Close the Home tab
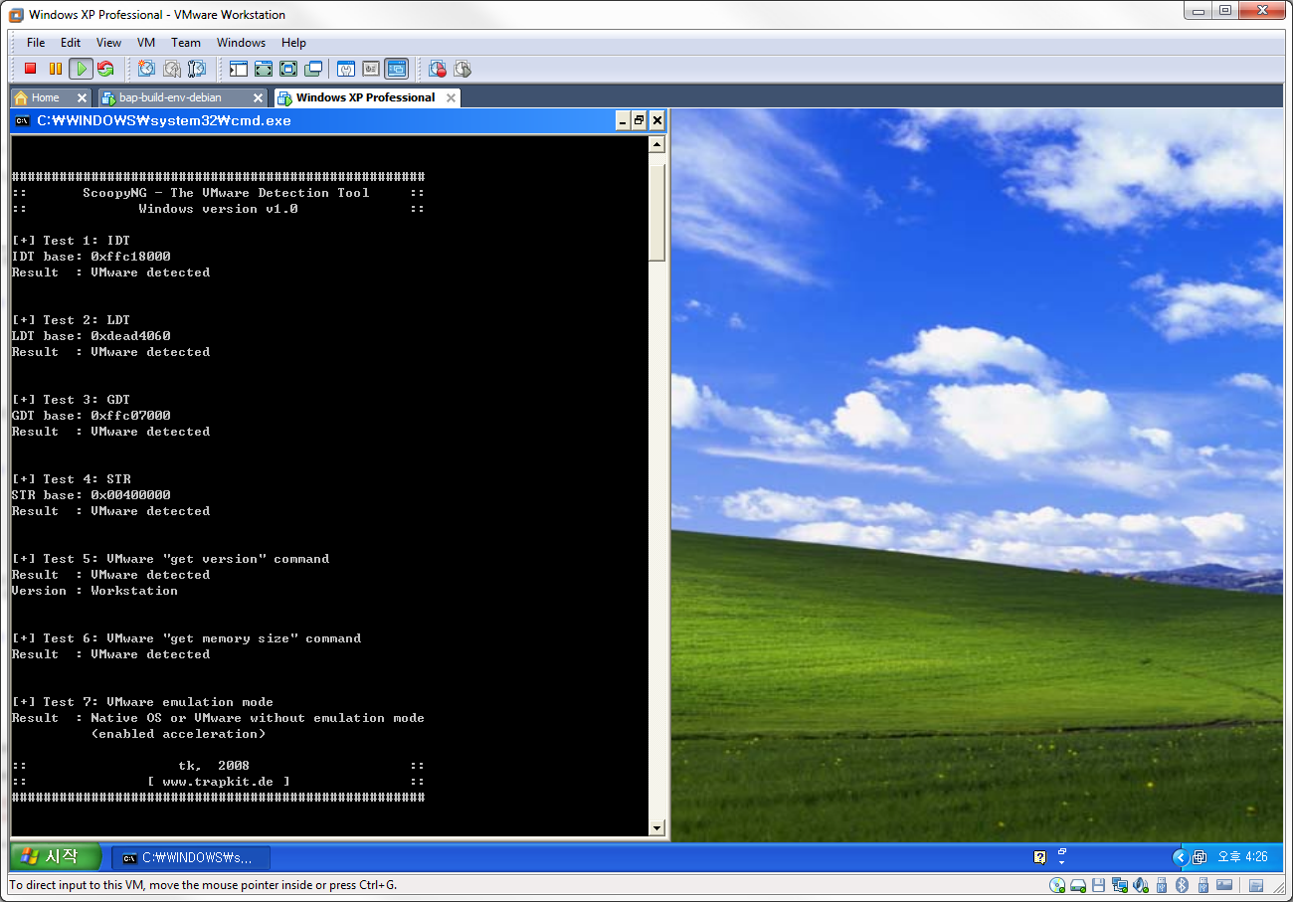The width and height of the screenshot is (1293, 902). (82, 97)
